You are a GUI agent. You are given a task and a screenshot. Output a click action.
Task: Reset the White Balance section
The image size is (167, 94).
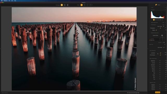pyautogui.click(x=163, y=25)
